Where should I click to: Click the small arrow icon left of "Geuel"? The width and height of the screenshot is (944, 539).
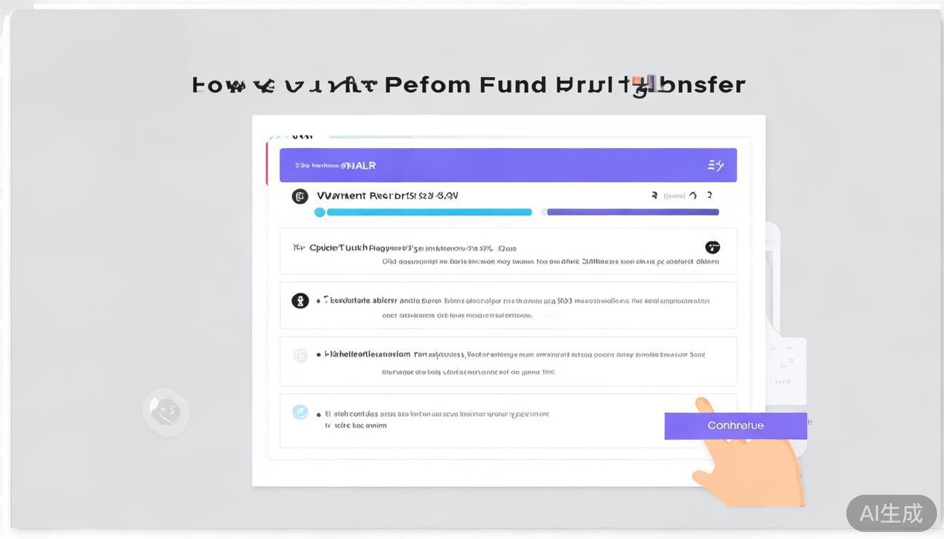point(654,196)
